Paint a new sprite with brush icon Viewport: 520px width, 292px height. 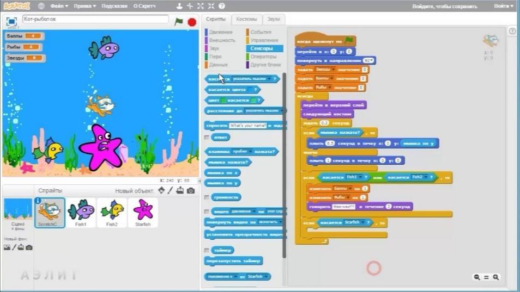(x=171, y=190)
